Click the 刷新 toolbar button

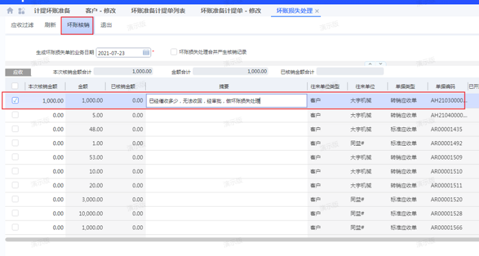point(50,25)
